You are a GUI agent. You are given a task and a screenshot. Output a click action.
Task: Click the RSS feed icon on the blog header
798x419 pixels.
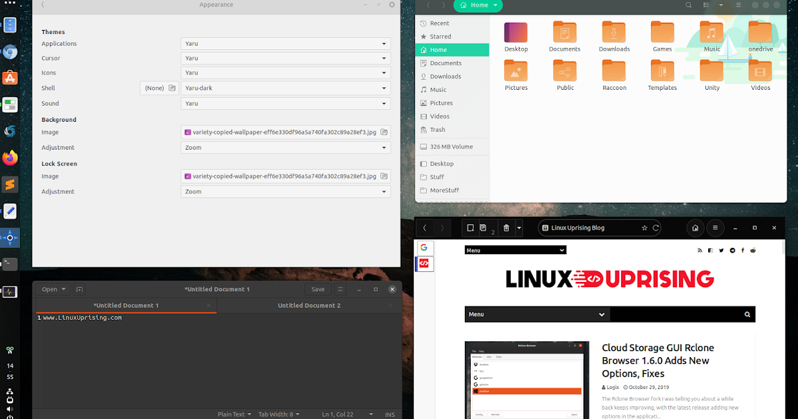(x=700, y=250)
